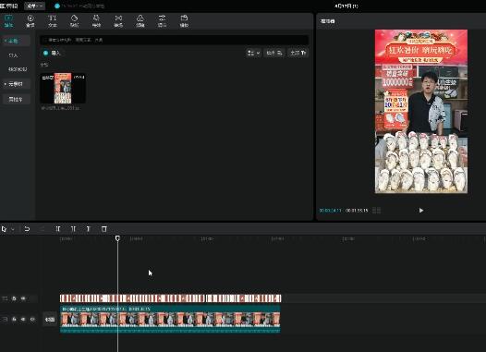Select the red-striped overlay clip on upper track

(171, 298)
